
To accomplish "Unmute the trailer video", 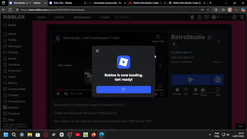I will click(66, 94).
